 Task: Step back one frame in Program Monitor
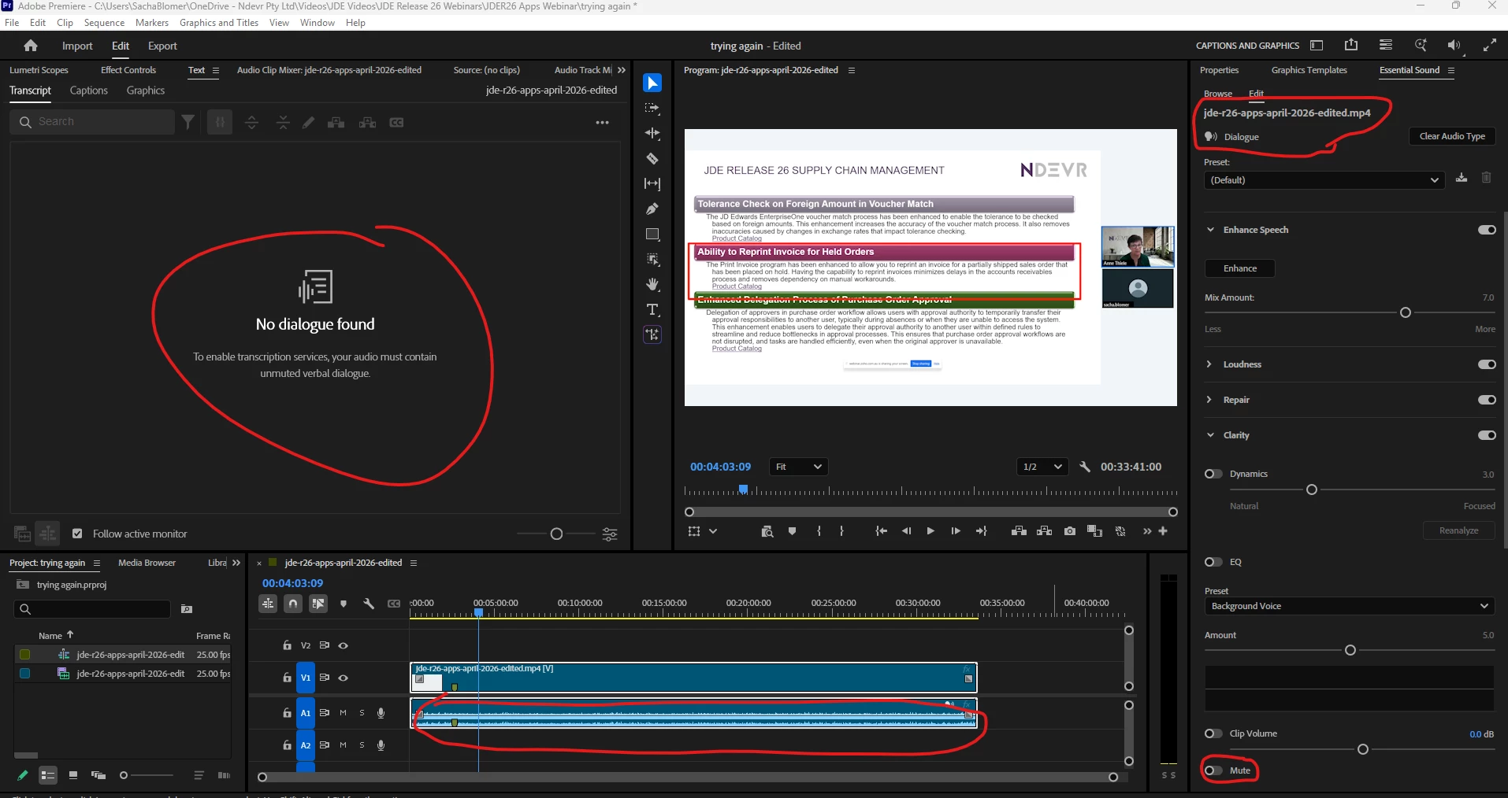click(906, 531)
